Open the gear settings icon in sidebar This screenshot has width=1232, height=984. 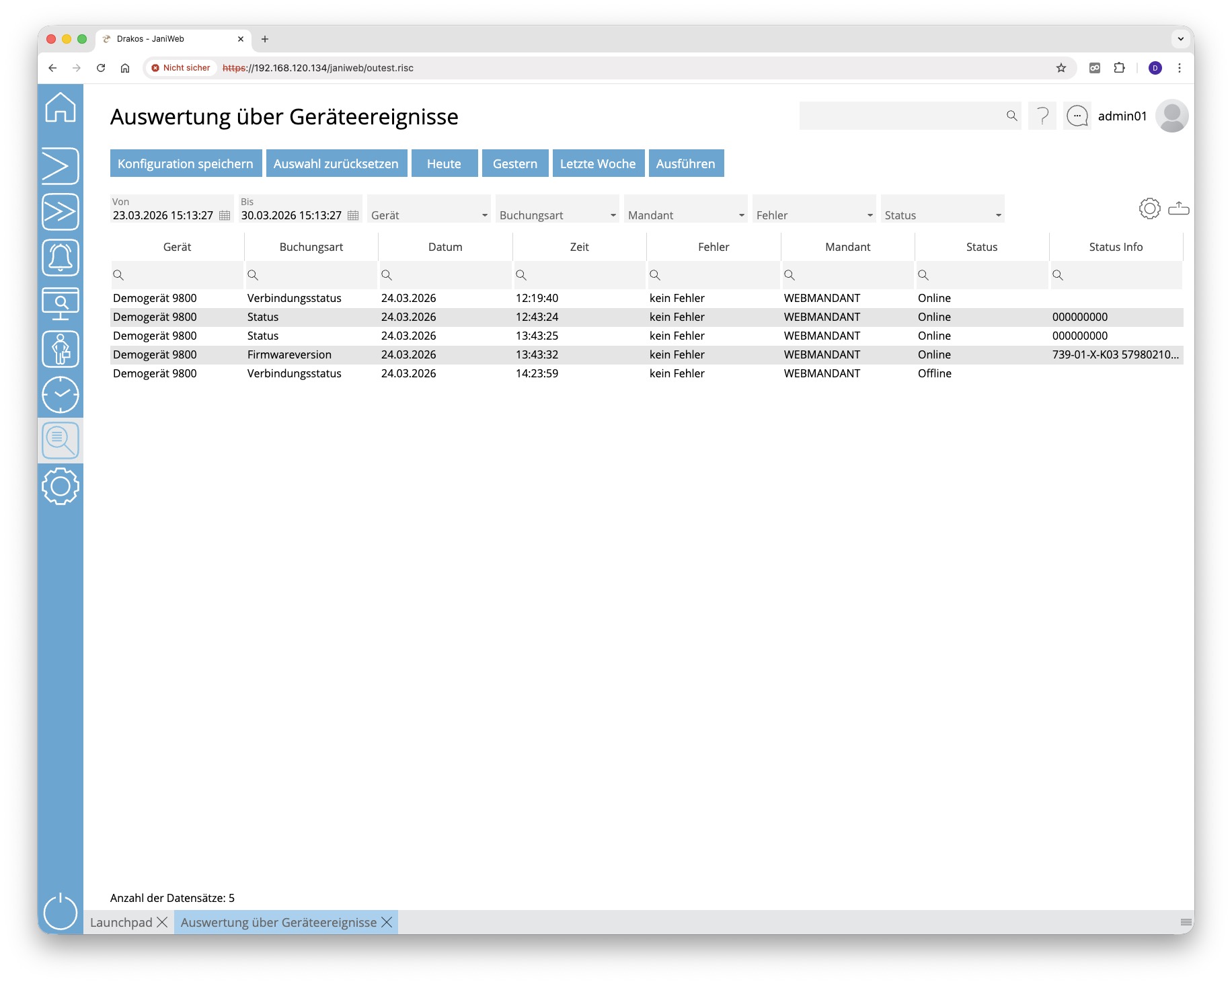click(x=61, y=486)
